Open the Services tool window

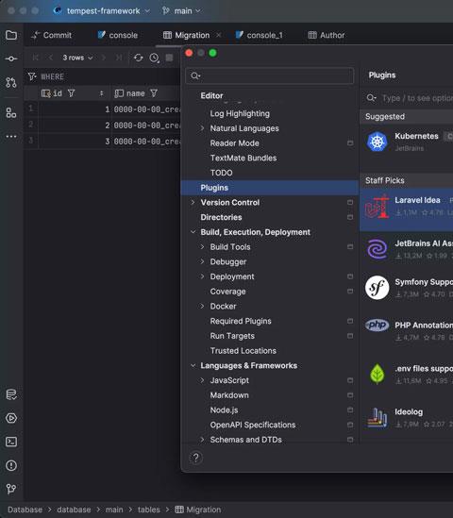[11, 418]
